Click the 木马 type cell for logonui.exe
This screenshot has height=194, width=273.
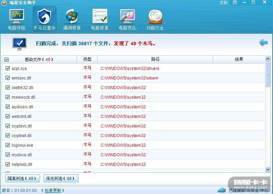coord(87,145)
